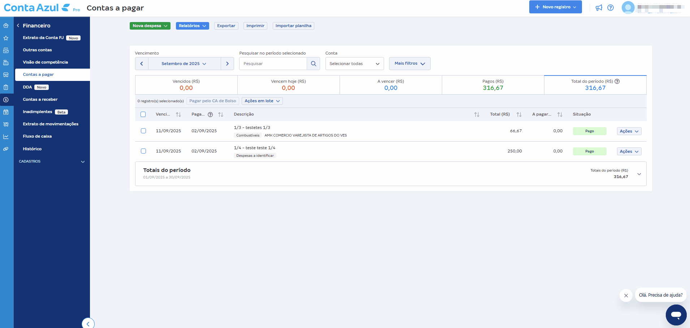The height and width of the screenshot is (328, 690).
Task: Advance to next month arrow
Action: (227, 64)
